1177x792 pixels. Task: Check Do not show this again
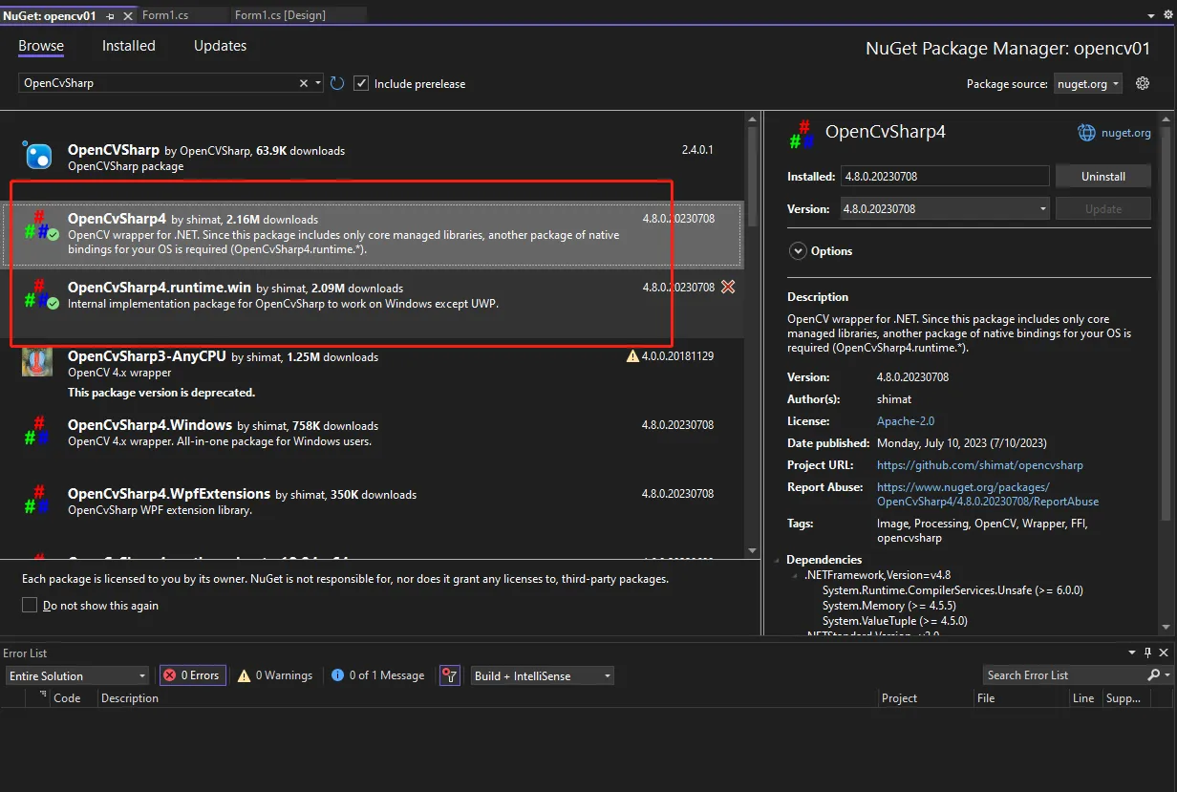(30, 605)
